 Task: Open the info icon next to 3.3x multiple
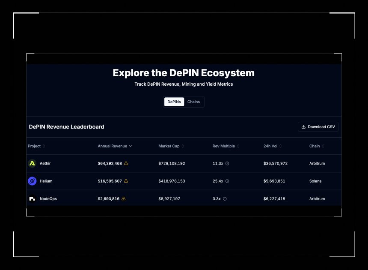pyautogui.click(x=225, y=199)
